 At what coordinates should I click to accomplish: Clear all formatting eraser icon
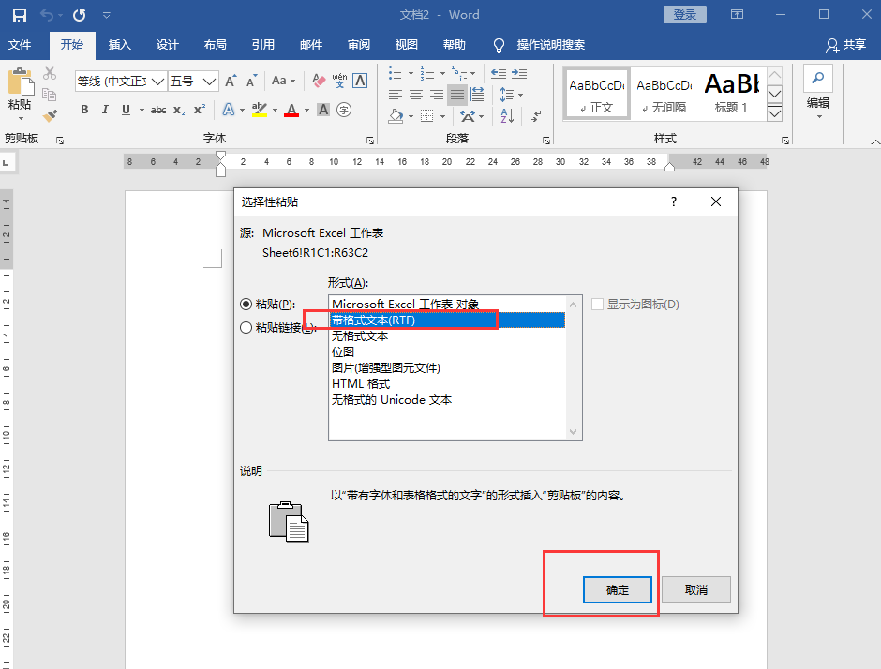[x=319, y=81]
